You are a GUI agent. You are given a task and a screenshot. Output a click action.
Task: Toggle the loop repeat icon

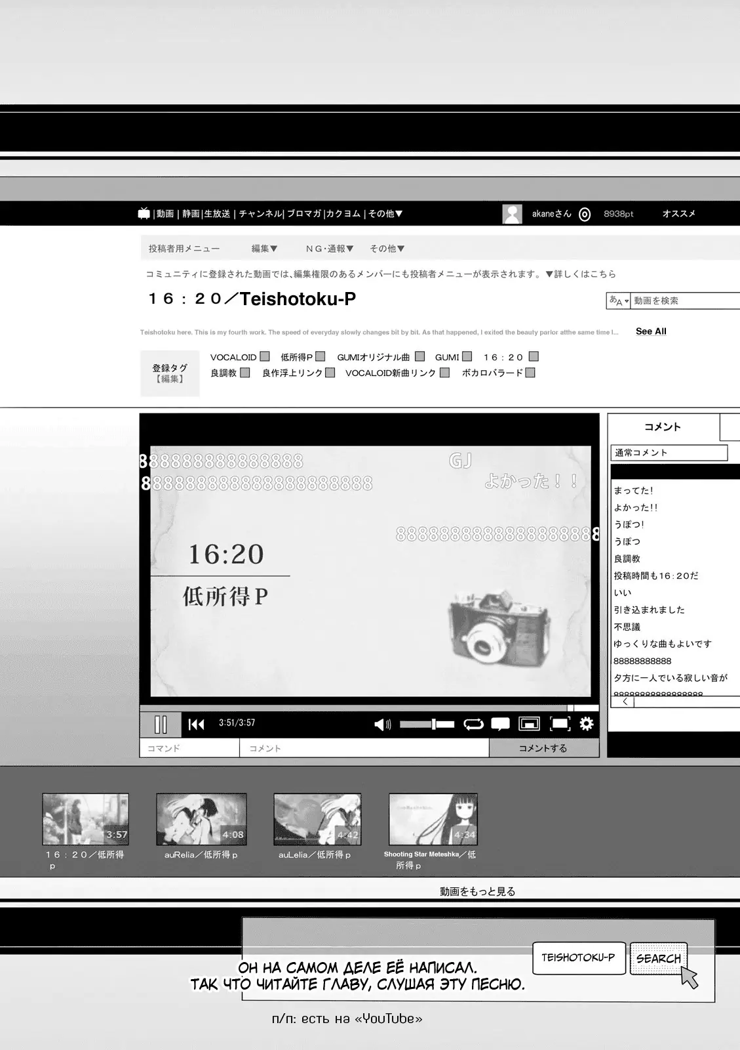[473, 724]
